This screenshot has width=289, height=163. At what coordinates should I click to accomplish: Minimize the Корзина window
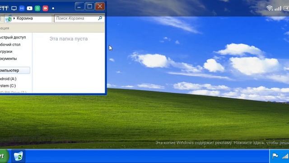coord(79,6)
